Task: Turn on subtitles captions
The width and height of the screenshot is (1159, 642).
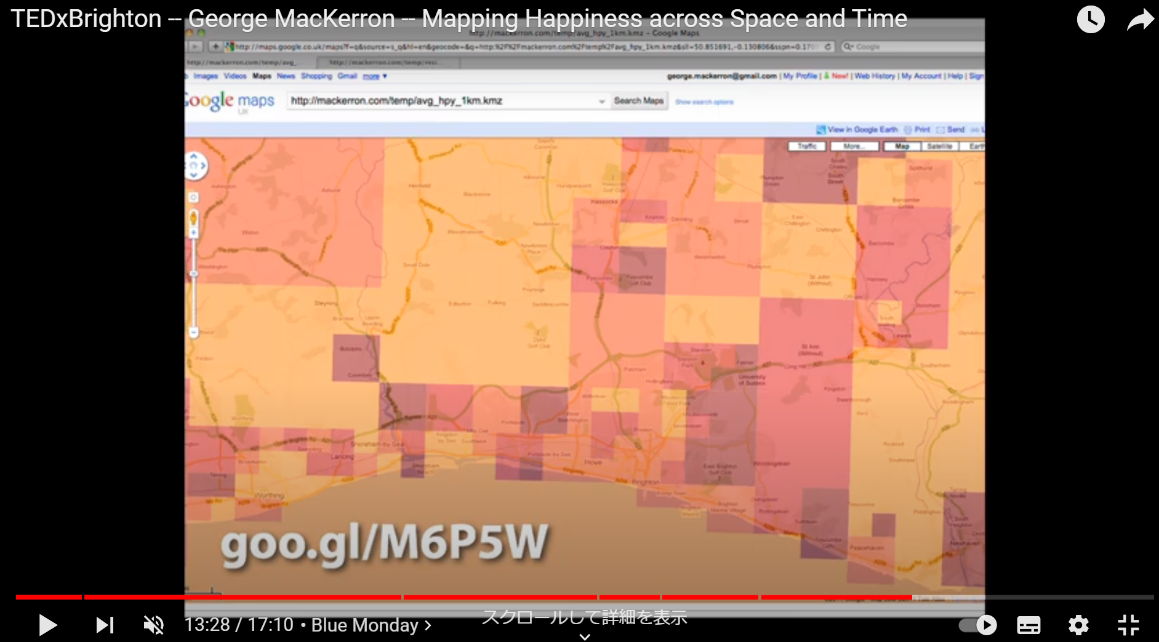Action: pyautogui.click(x=1029, y=625)
